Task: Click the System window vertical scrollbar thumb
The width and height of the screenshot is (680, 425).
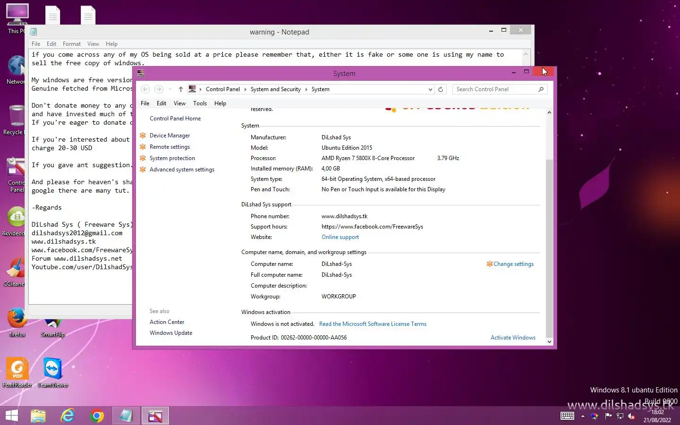Action: 549,248
